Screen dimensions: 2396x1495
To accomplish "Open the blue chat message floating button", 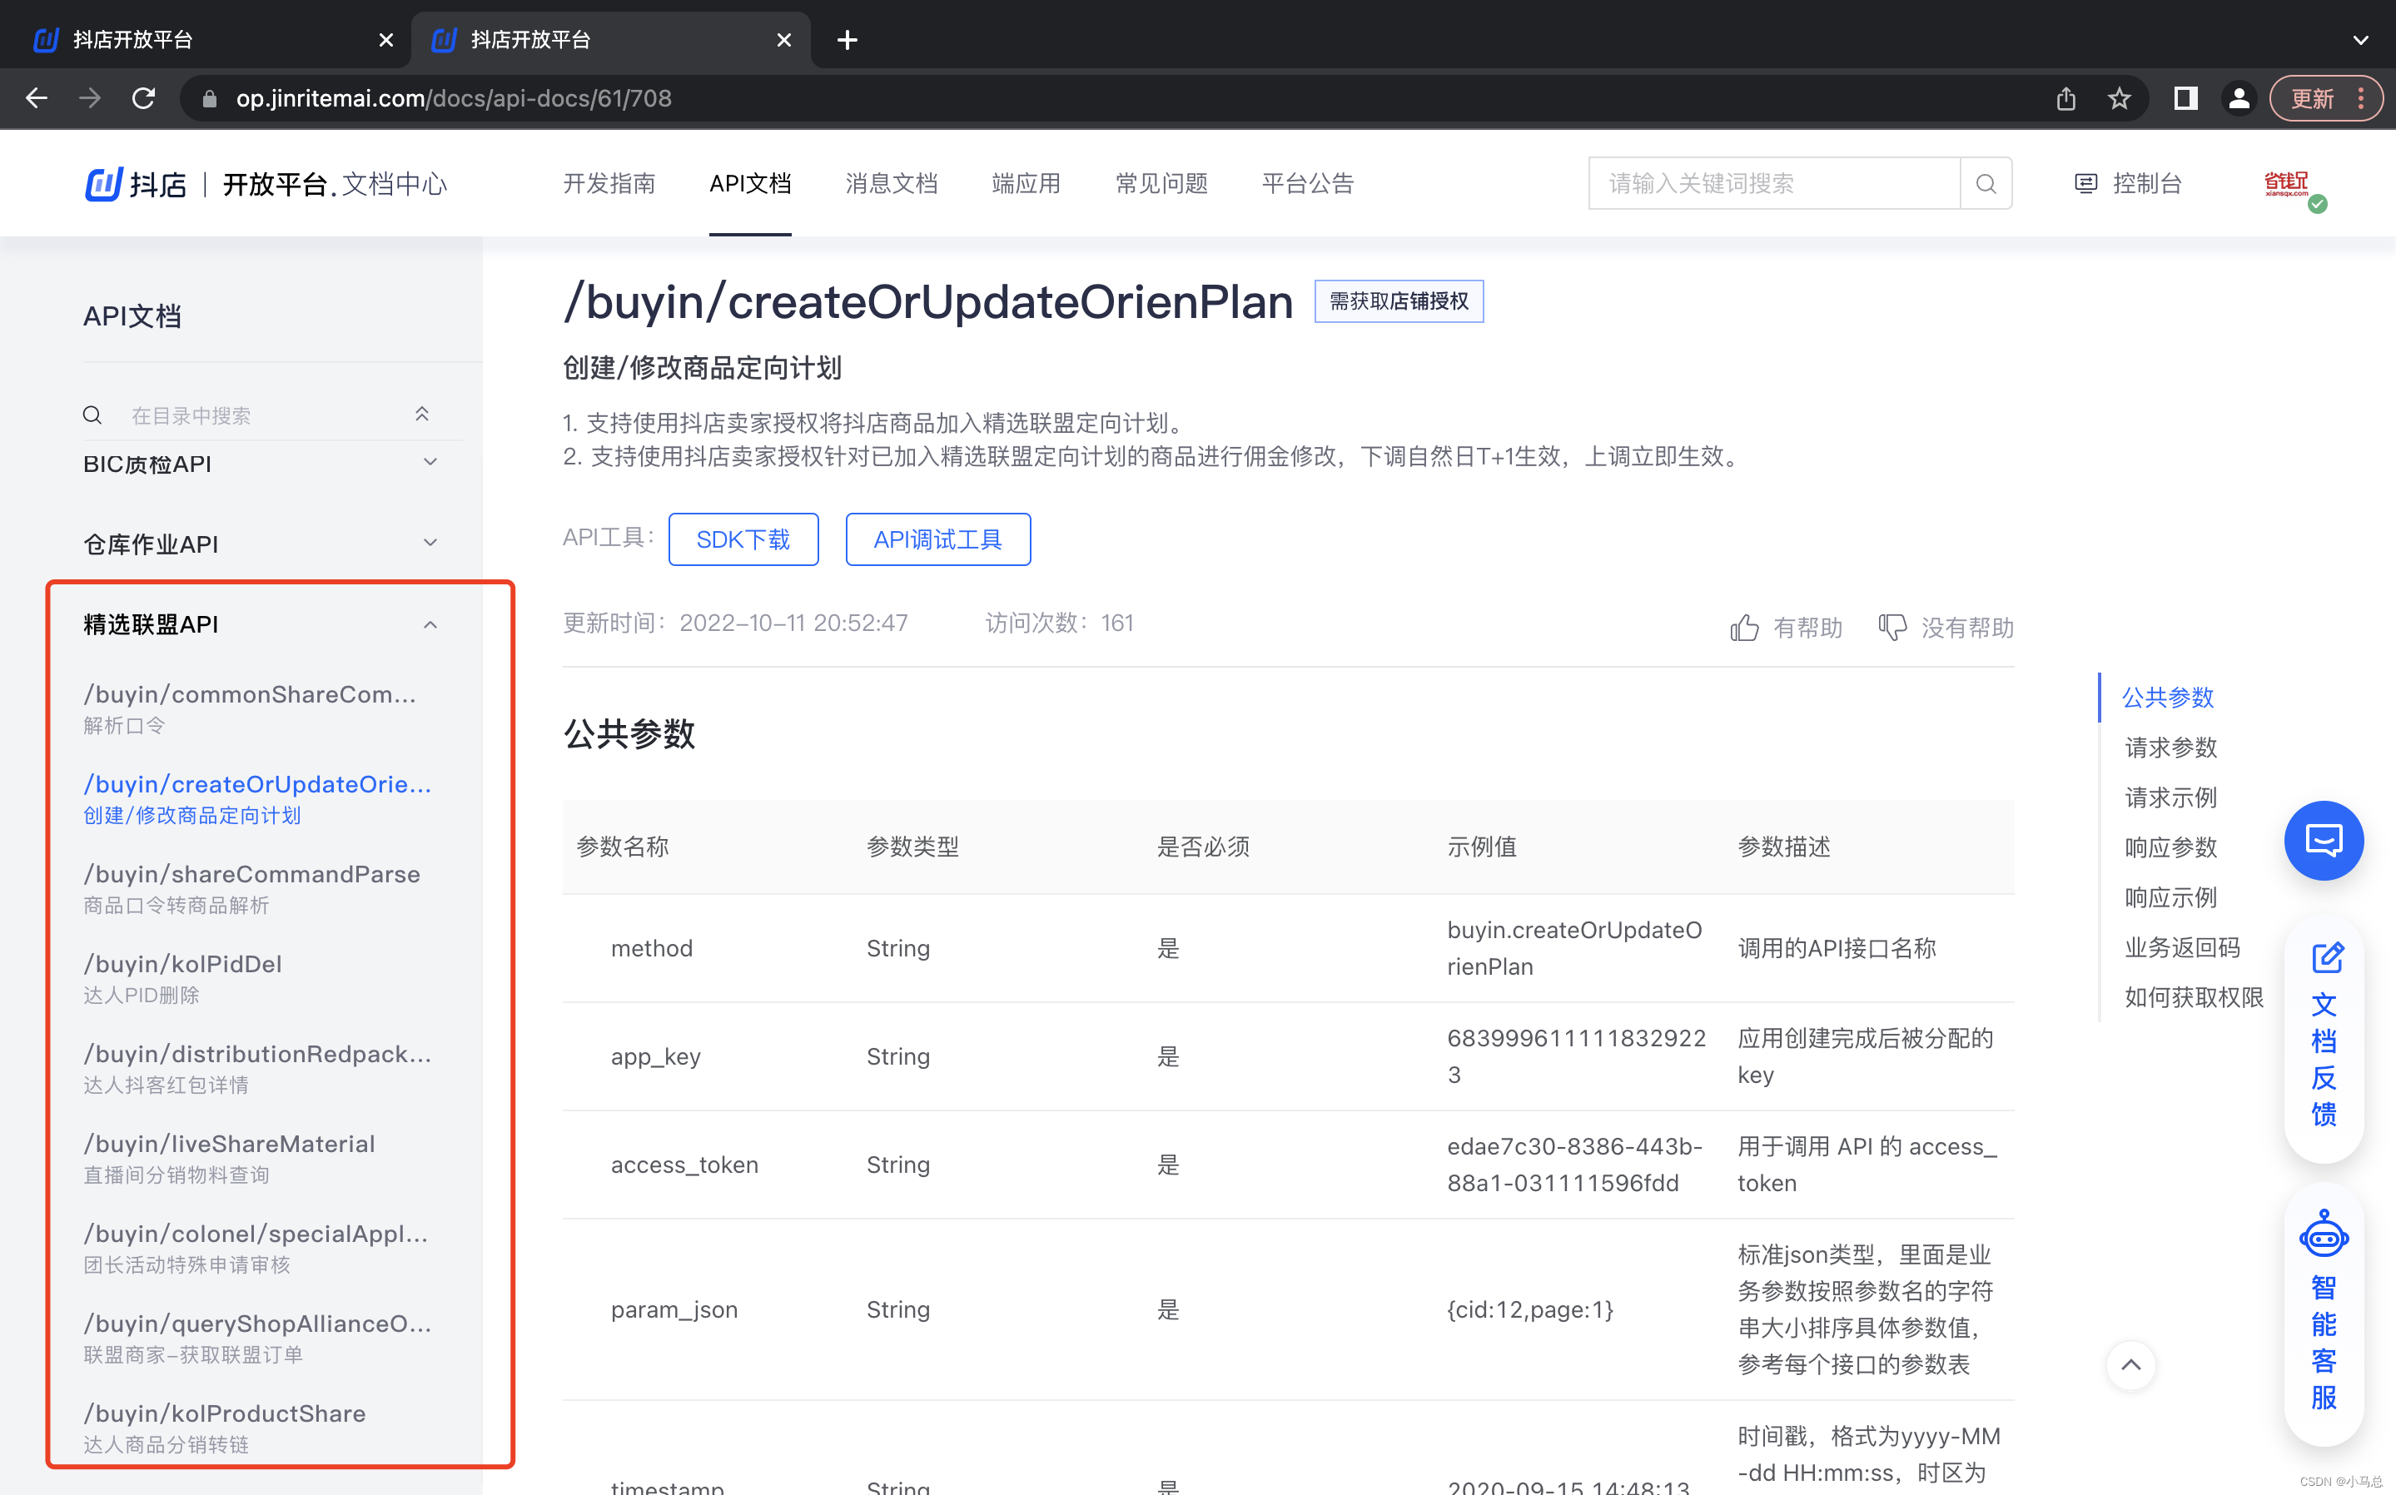I will pyautogui.click(x=2323, y=841).
